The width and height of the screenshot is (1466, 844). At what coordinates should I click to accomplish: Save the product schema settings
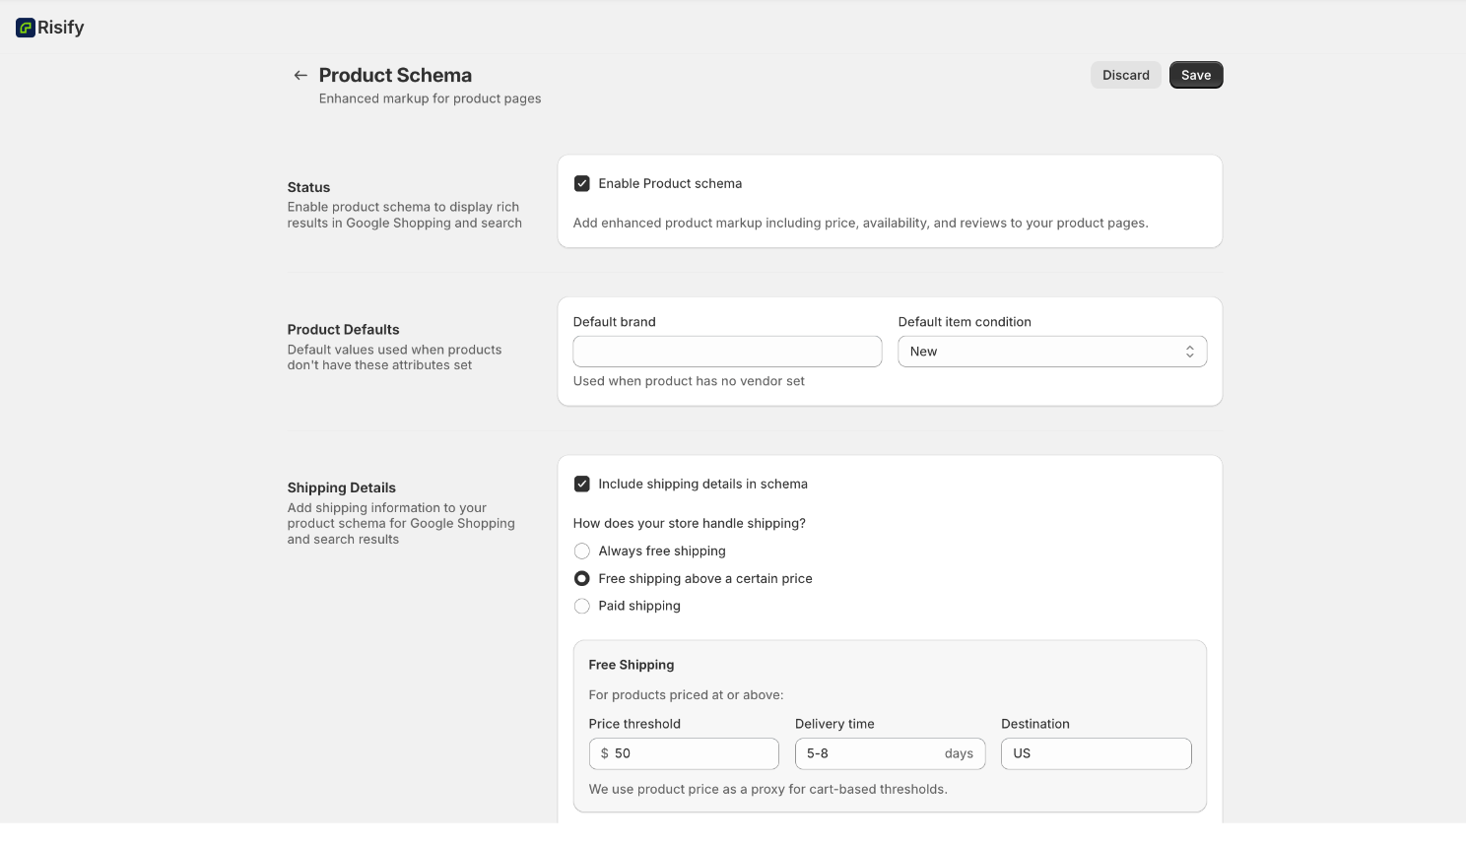click(1195, 76)
